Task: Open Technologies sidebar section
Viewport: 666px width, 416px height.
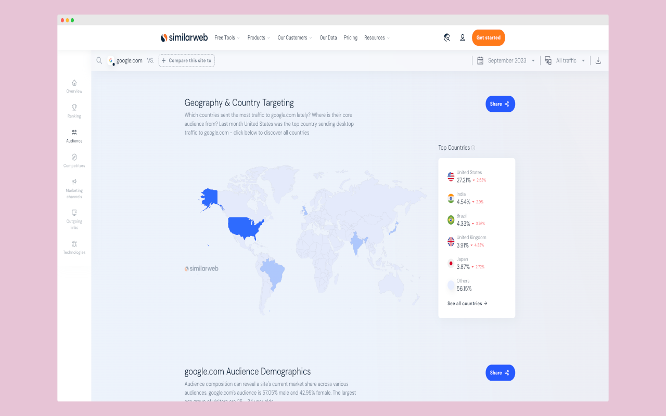Action: point(74,247)
